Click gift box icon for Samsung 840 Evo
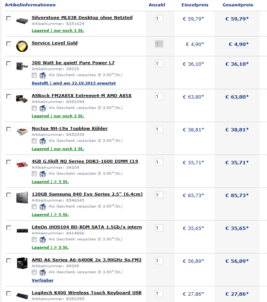The width and height of the screenshot is (267, 302). point(43,207)
